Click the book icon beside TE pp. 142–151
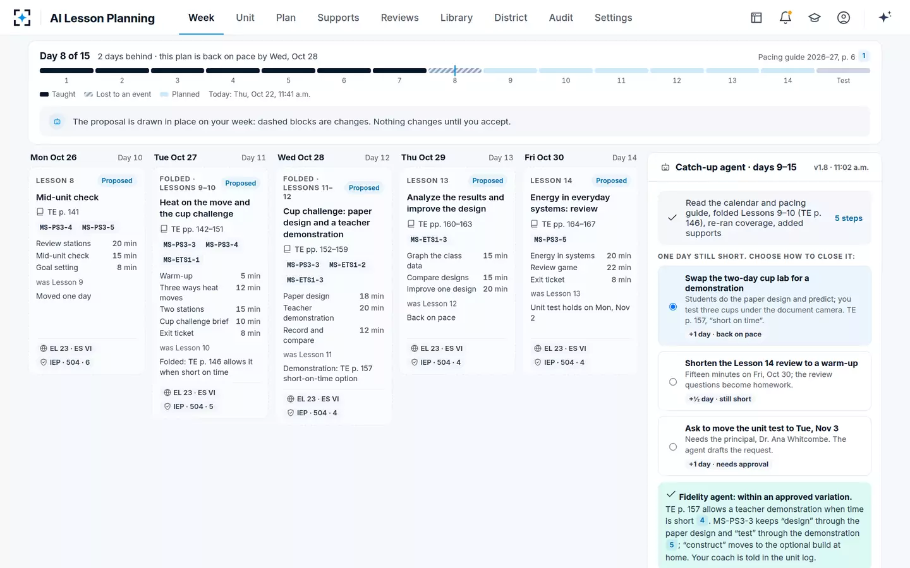The width and height of the screenshot is (910, 568). [x=164, y=229]
